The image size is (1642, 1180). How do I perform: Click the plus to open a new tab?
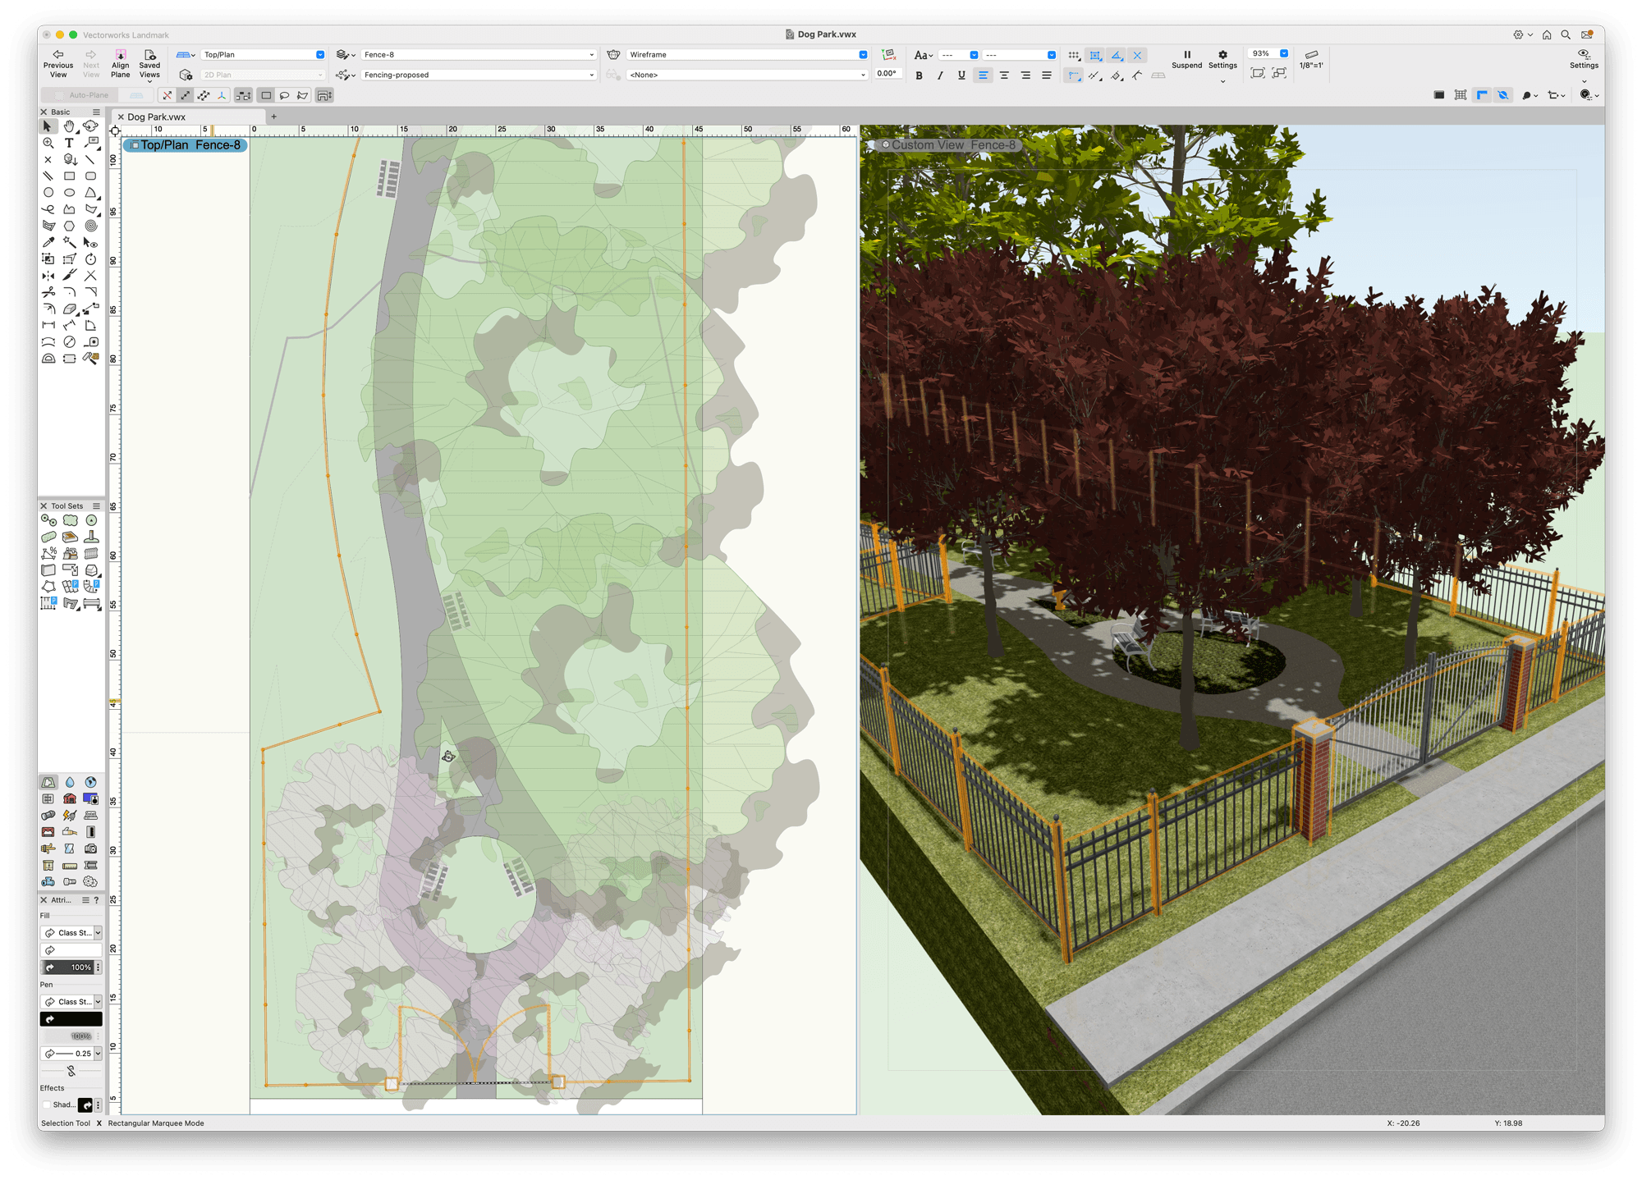click(x=274, y=117)
